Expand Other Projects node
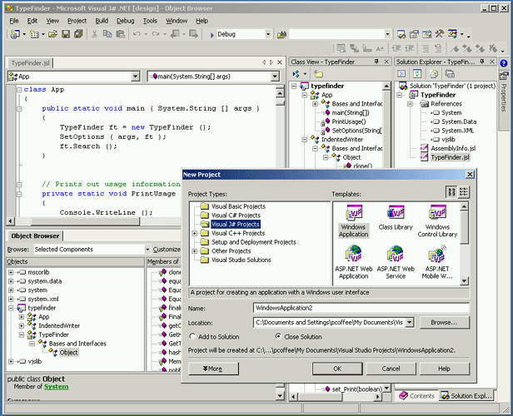513x416 pixels. tap(195, 251)
